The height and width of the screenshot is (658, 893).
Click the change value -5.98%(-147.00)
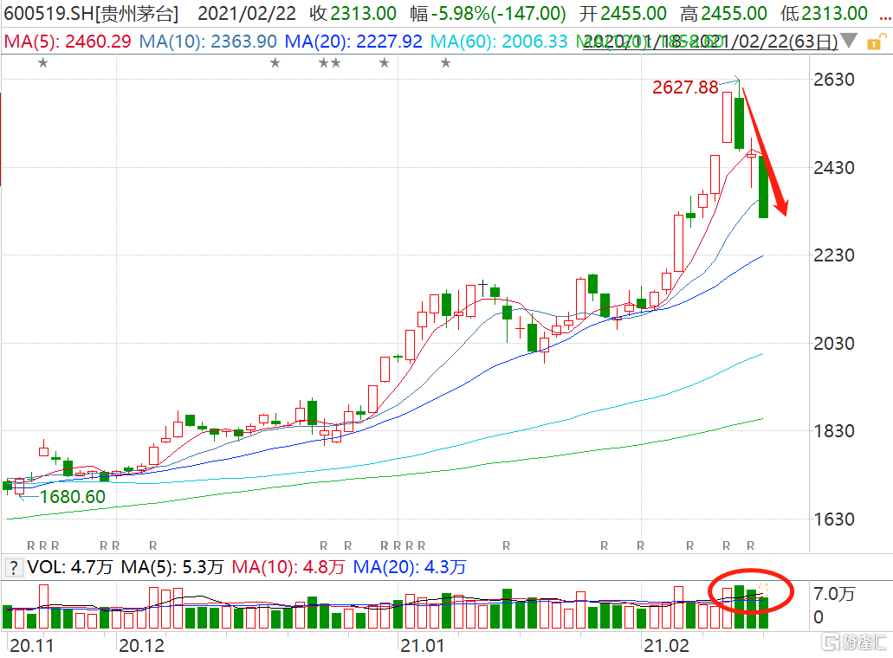coord(498,14)
